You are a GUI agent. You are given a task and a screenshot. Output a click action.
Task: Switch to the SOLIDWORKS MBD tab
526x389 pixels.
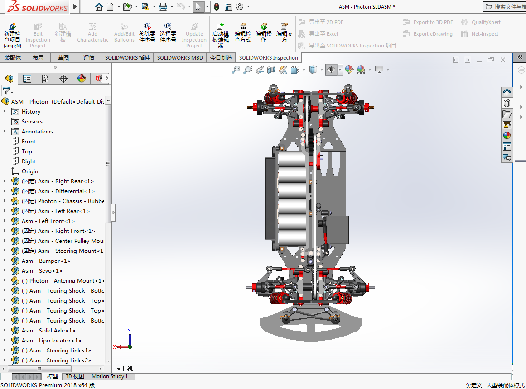[x=180, y=58]
